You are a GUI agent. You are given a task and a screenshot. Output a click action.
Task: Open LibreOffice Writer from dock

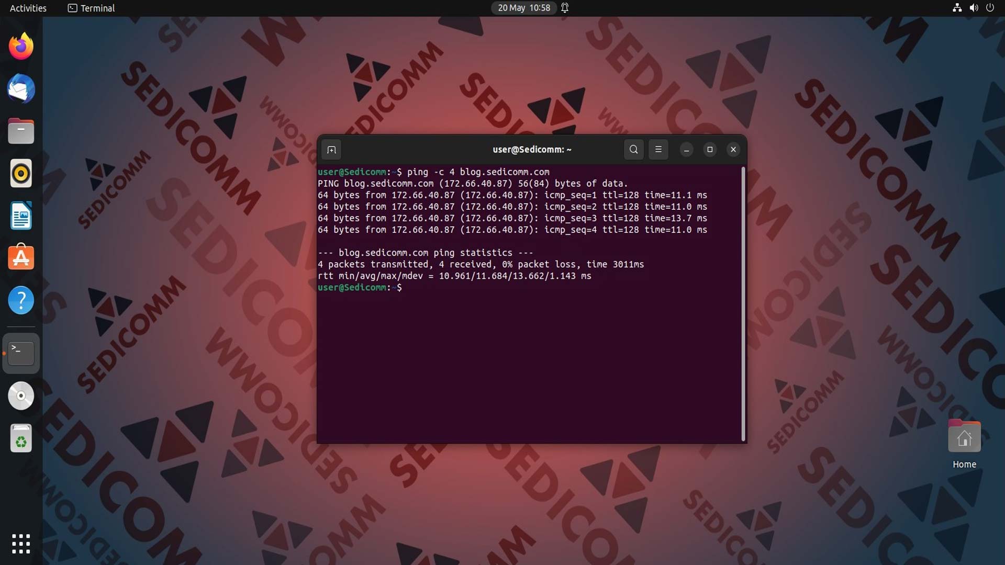tap(21, 216)
